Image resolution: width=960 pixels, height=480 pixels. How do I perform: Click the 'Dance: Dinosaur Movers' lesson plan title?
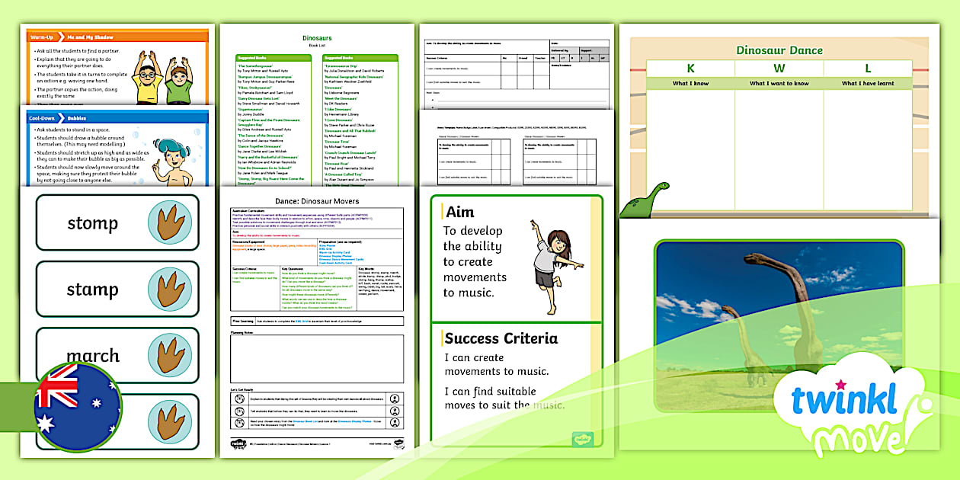[317, 201]
